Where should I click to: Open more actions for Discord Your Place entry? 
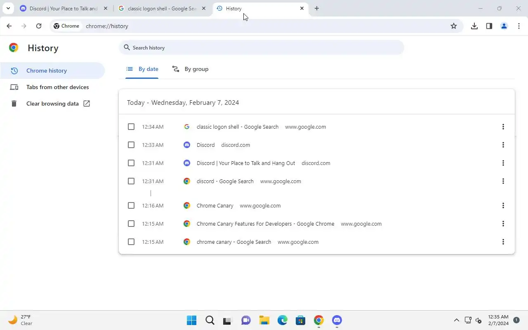click(503, 163)
